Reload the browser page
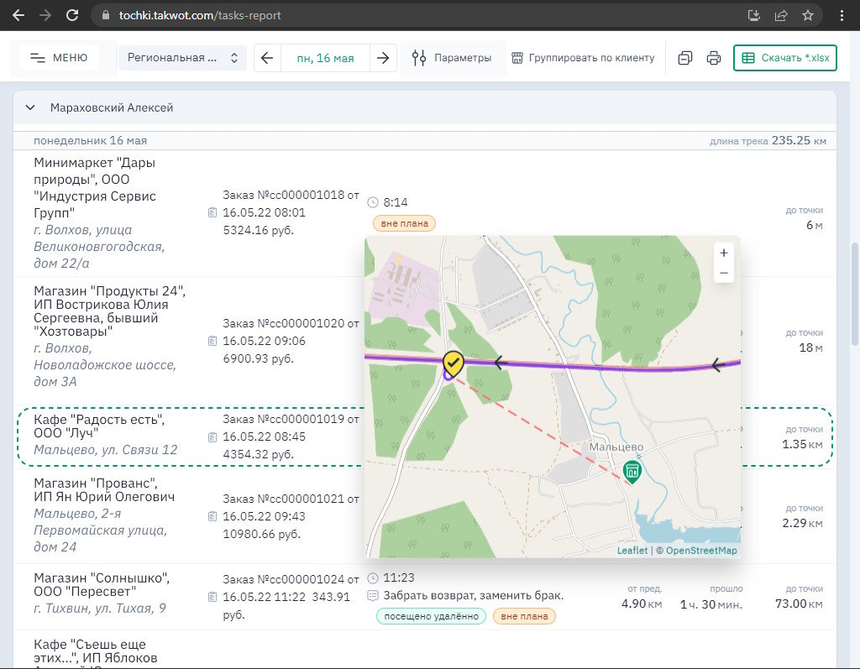Image resolution: width=860 pixels, height=669 pixels. 72,15
